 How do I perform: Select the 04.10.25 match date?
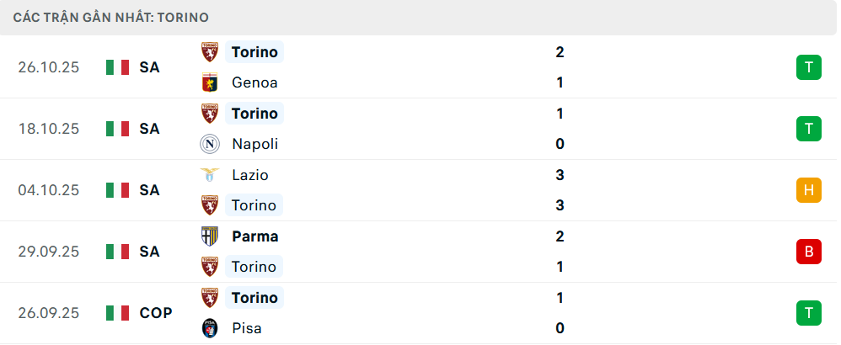[48, 190]
